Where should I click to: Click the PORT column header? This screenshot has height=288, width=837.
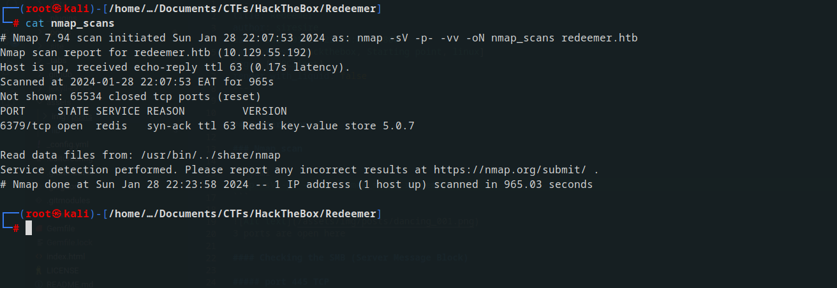pyautogui.click(x=13, y=112)
